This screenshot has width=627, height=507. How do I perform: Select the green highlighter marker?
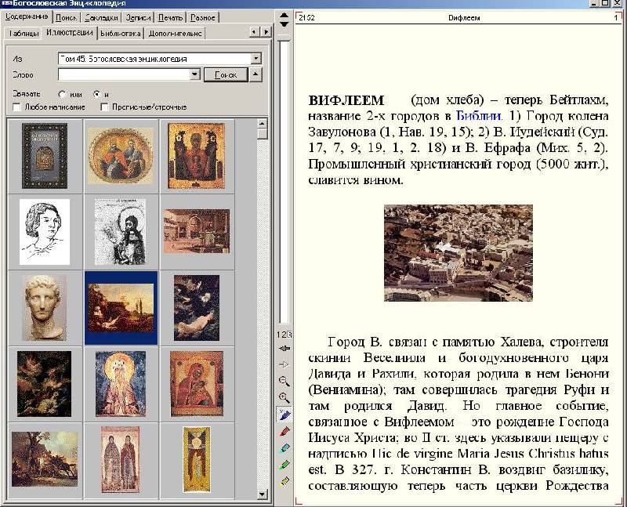pyautogui.click(x=284, y=464)
